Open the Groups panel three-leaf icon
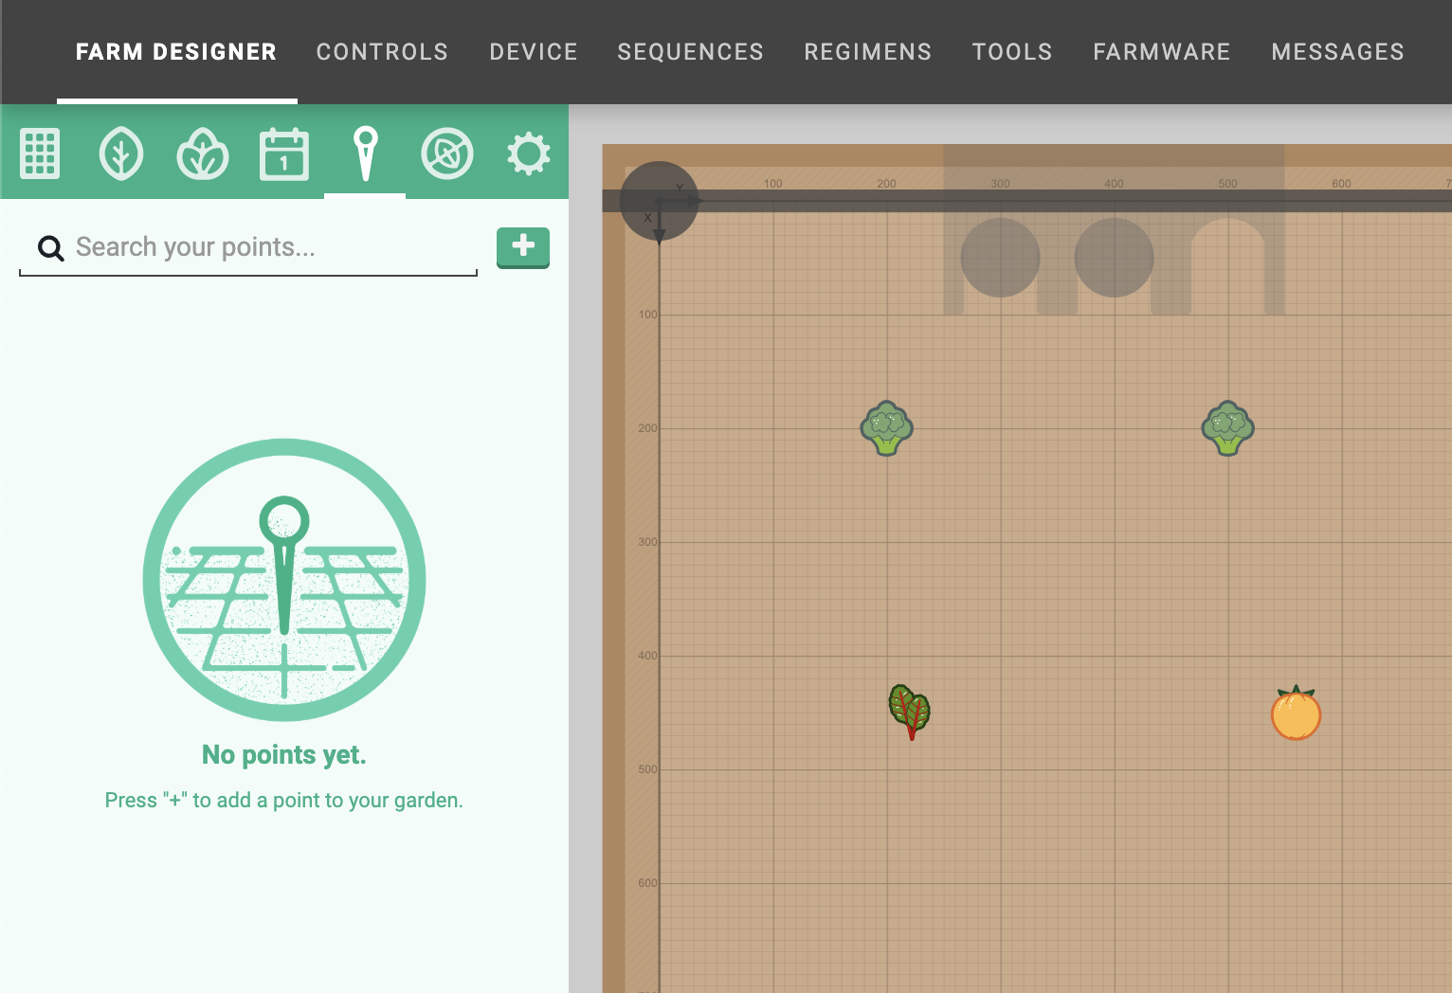Viewport: 1452px width, 993px height. pos(203,153)
